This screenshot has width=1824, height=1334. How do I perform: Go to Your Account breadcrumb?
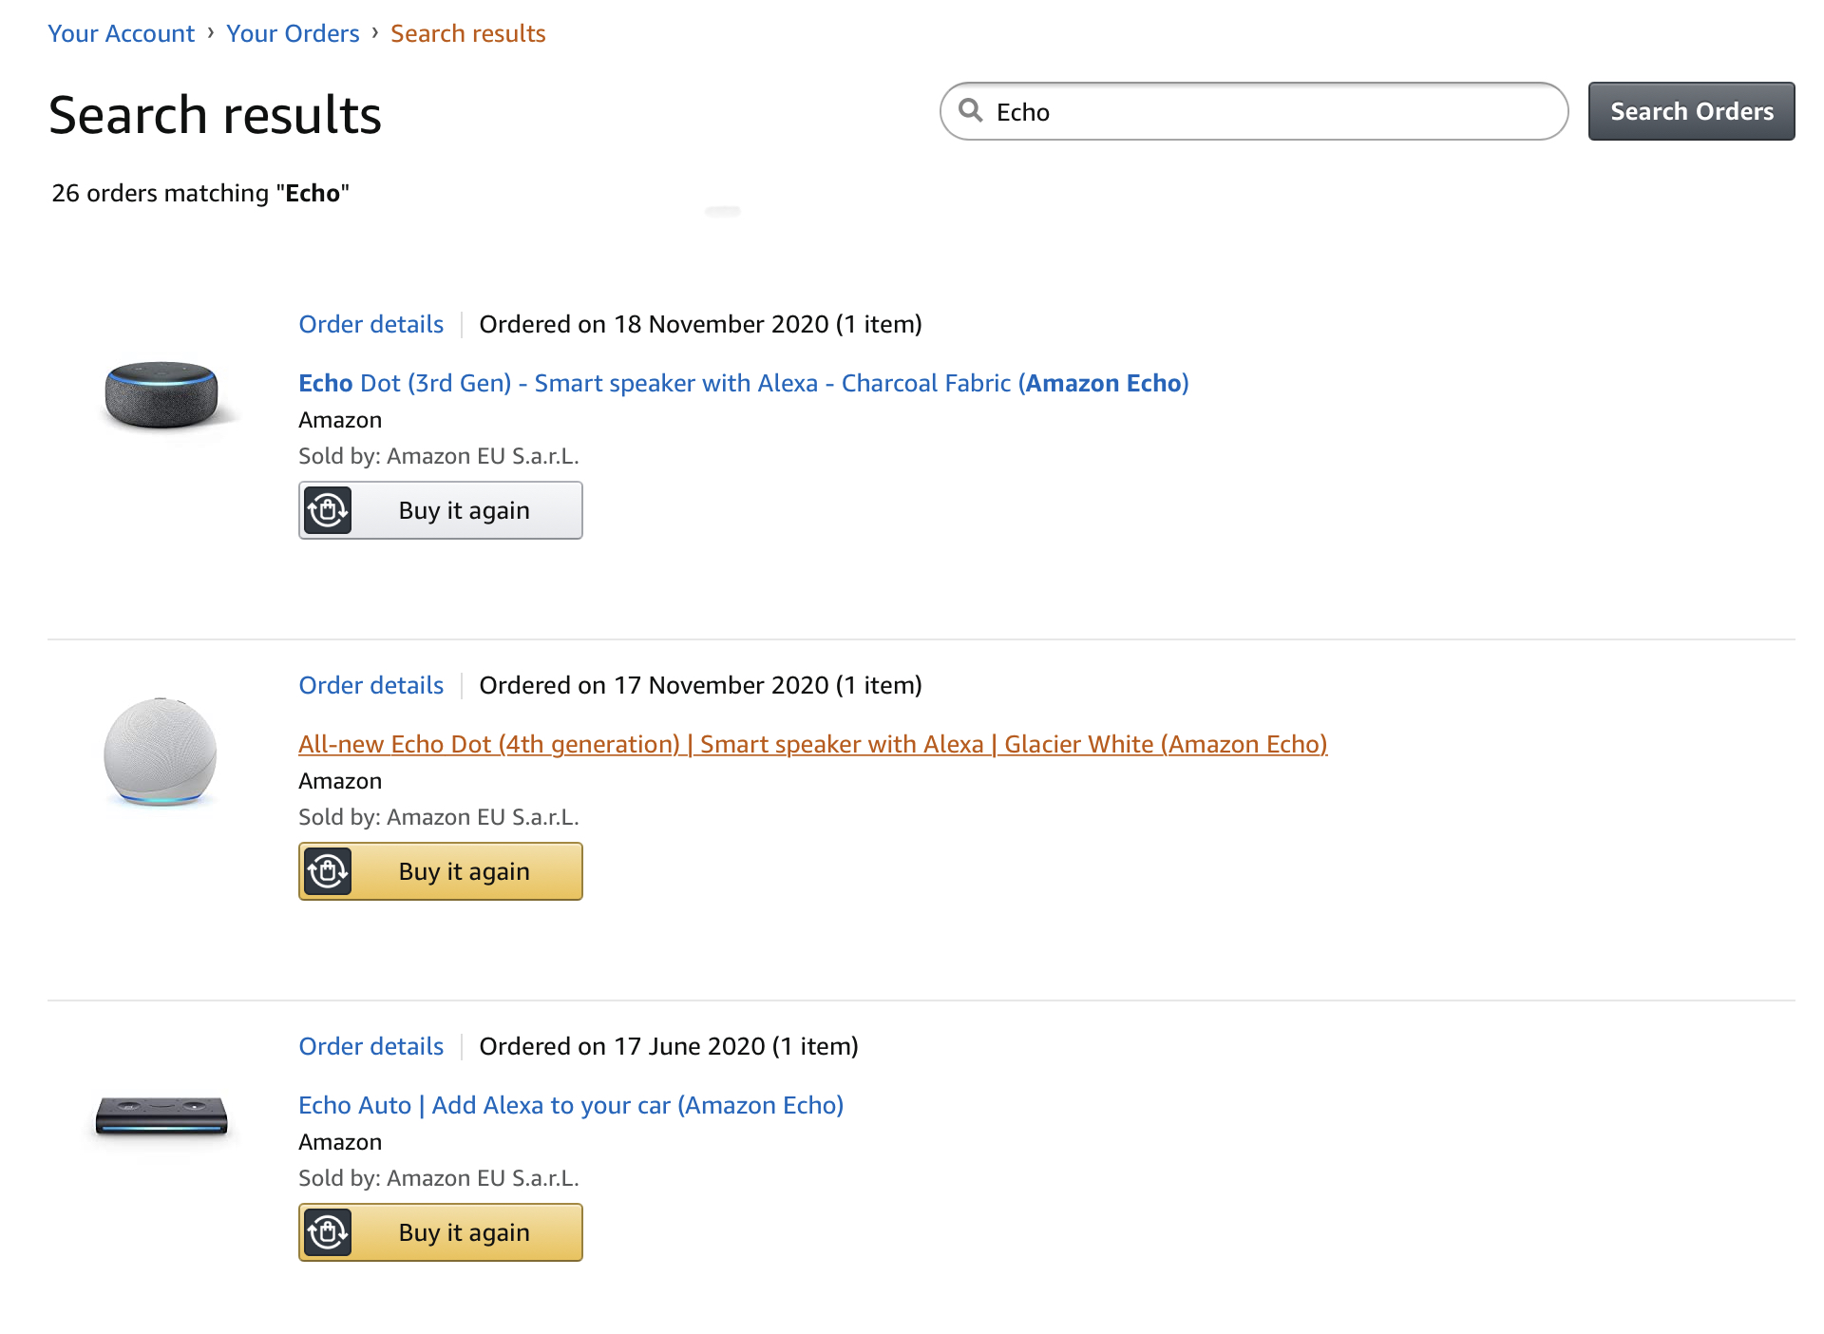point(121,33)
